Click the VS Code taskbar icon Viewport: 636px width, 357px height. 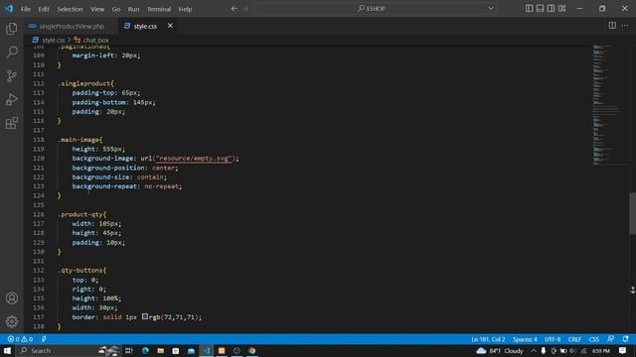point(207,350)
